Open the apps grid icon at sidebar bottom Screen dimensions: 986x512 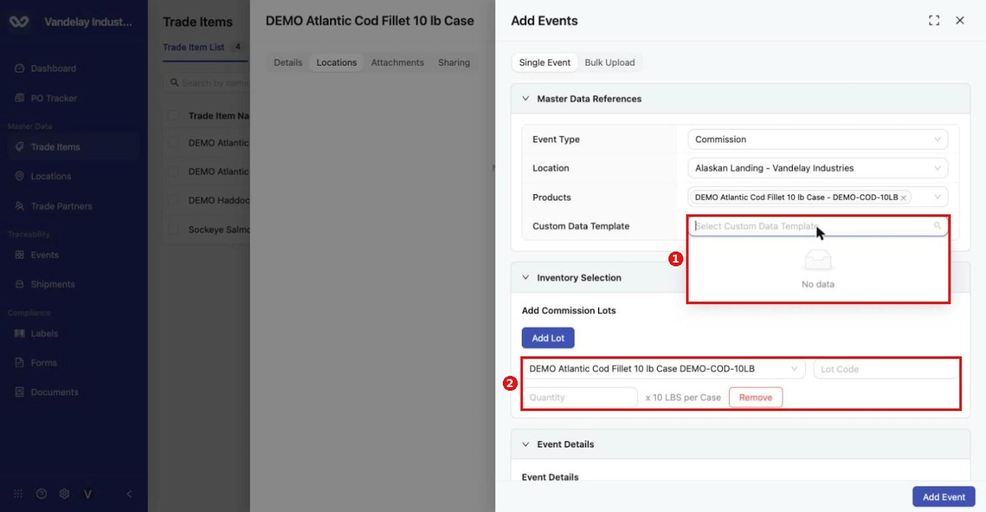click(x=18, y=494)
